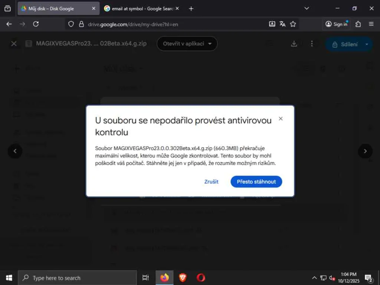
Task: Reload the current page
Action: click(36, 24)
